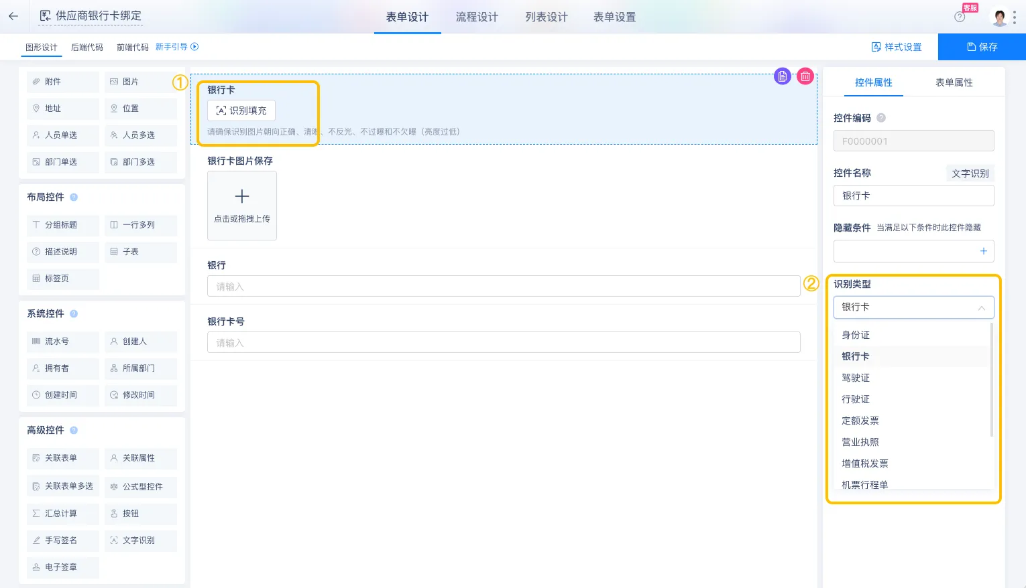
Task: Switch to 列表设计 tab
Action: pyautogui.click(x=547, y=17)
